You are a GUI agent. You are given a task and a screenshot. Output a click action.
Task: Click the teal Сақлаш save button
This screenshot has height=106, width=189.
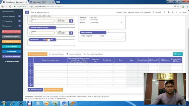pyautogui.click(x=178, y=54)
